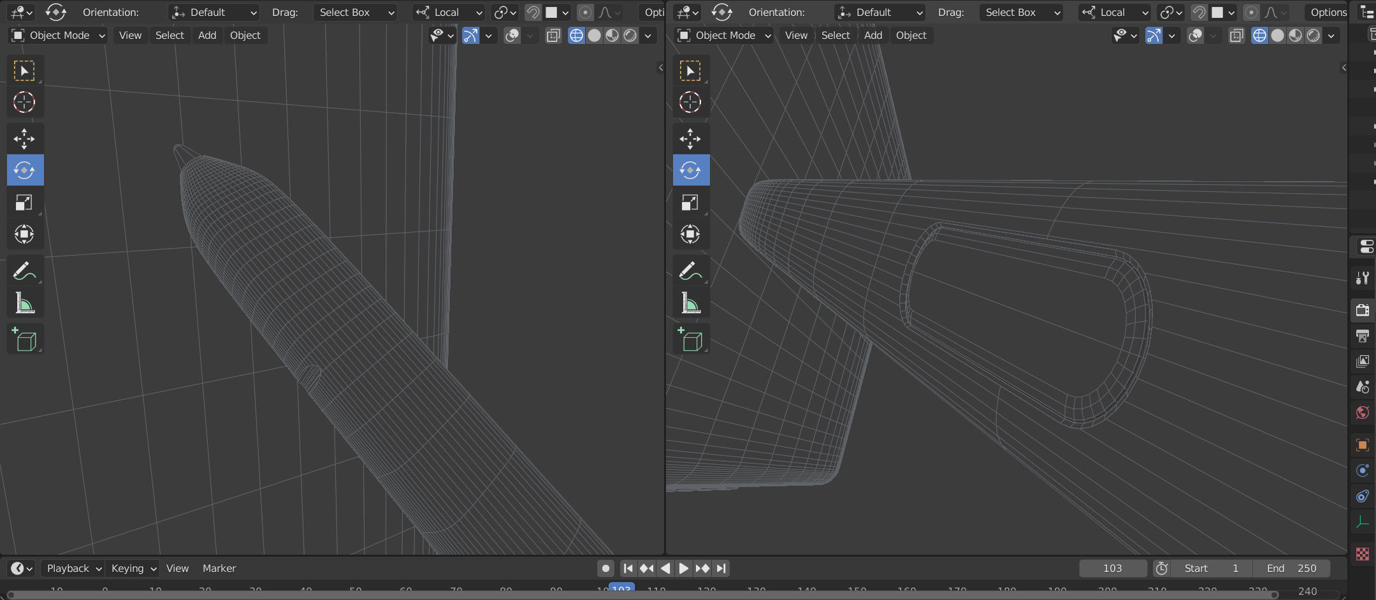This screenshot has width=1376, height=600.
Task: Play the animation forward
Action: [684, 568]
